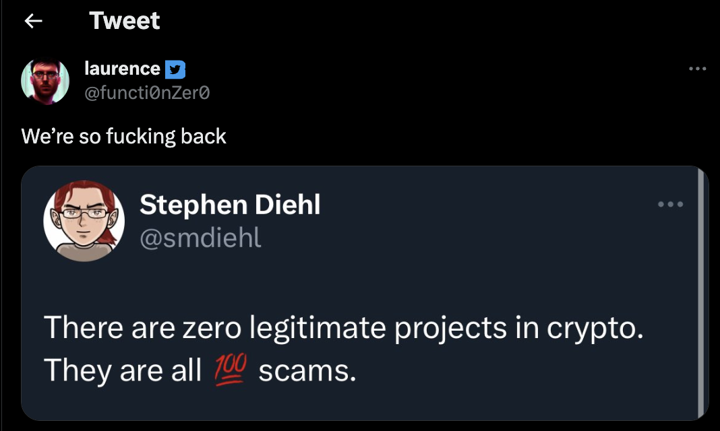720x431 pixels.
Task: Click the word "scams." in quoted tweet
Action: [307, 370]
